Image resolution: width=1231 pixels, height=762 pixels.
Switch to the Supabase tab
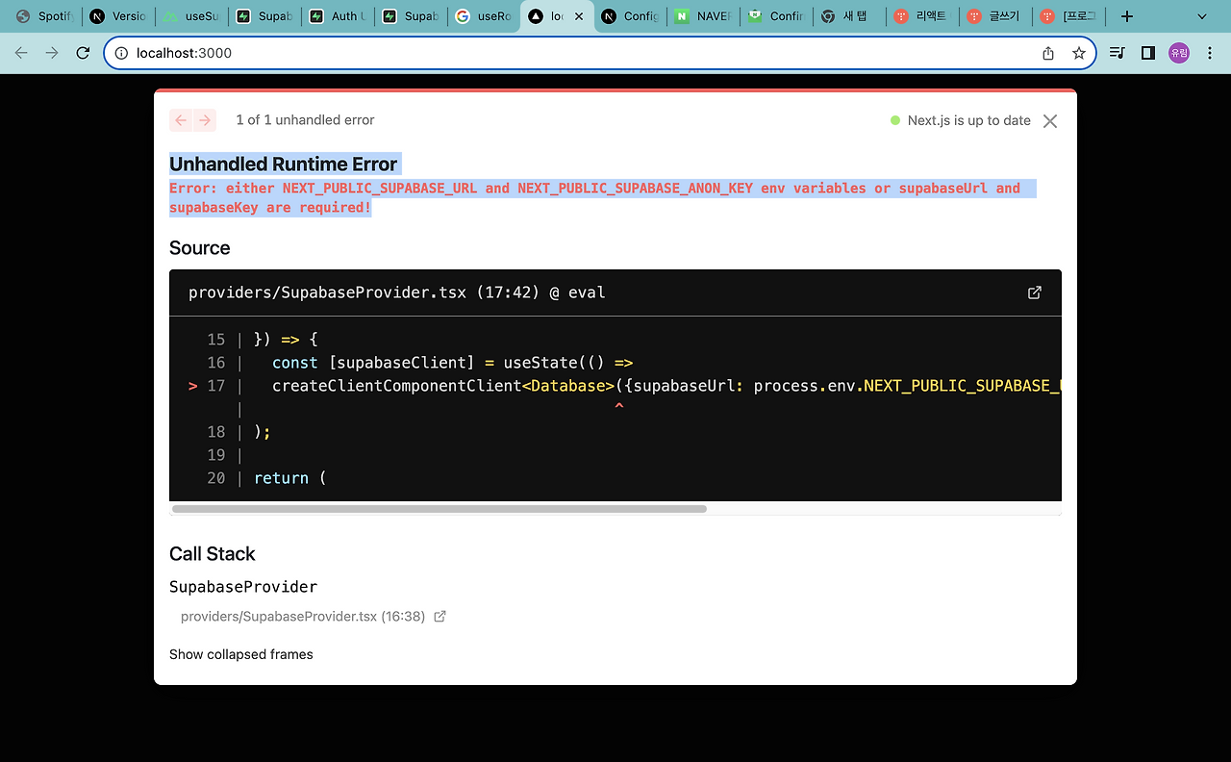coord(264,16)
